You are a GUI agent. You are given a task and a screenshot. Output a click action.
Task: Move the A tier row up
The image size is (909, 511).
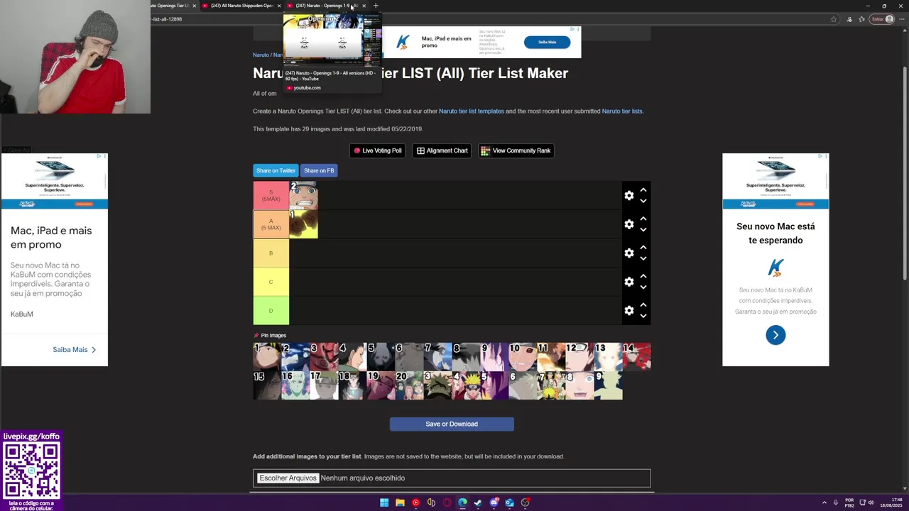click(x=643, y=219)
